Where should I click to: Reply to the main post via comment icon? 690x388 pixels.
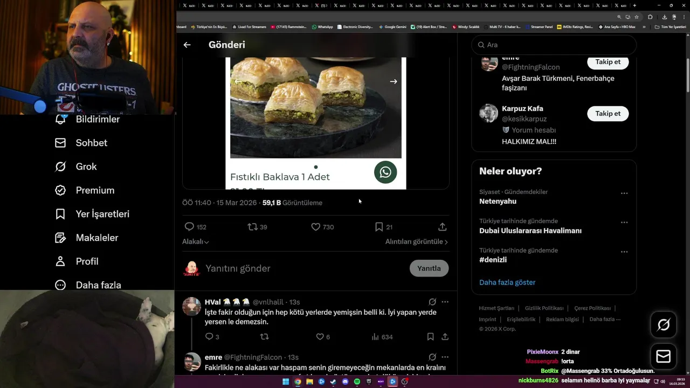pyautogui.click(x=189, y=227)
